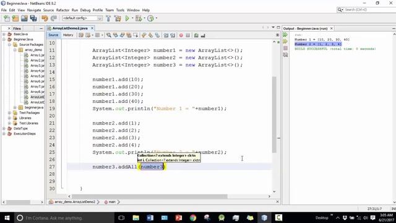Select the ExecutionSteps project

coord(25,134)
